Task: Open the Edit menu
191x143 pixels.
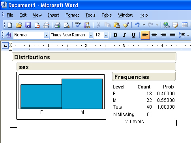Action: click(23, 15)
